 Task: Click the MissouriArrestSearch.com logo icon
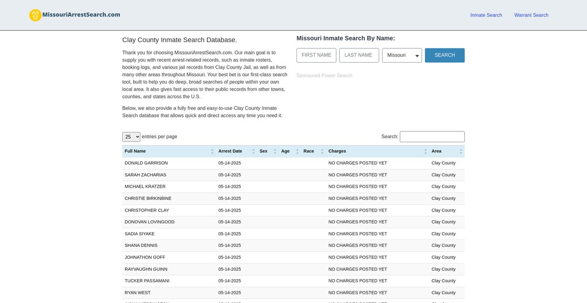(35, 15)
